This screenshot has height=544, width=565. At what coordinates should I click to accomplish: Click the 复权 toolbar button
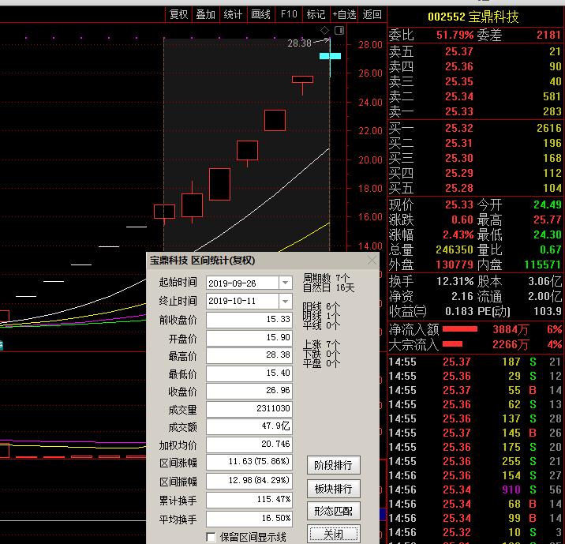click(179, 14)
